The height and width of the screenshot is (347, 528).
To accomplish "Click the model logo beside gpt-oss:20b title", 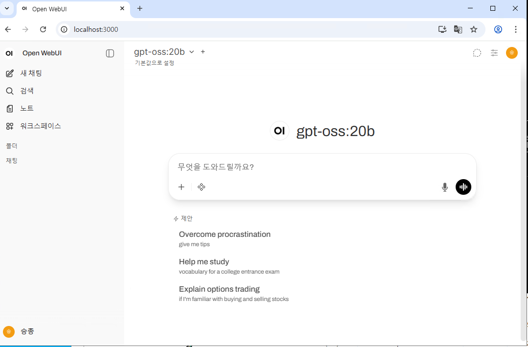I will pos(280,131).
